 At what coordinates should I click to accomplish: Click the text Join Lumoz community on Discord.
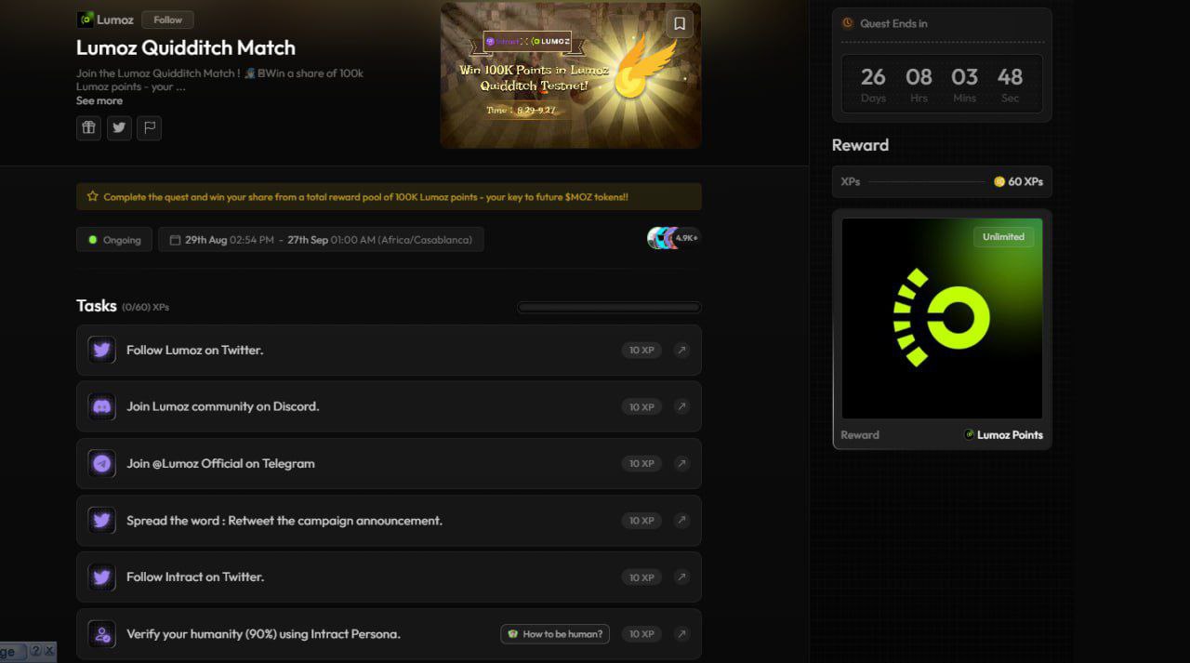223,406
